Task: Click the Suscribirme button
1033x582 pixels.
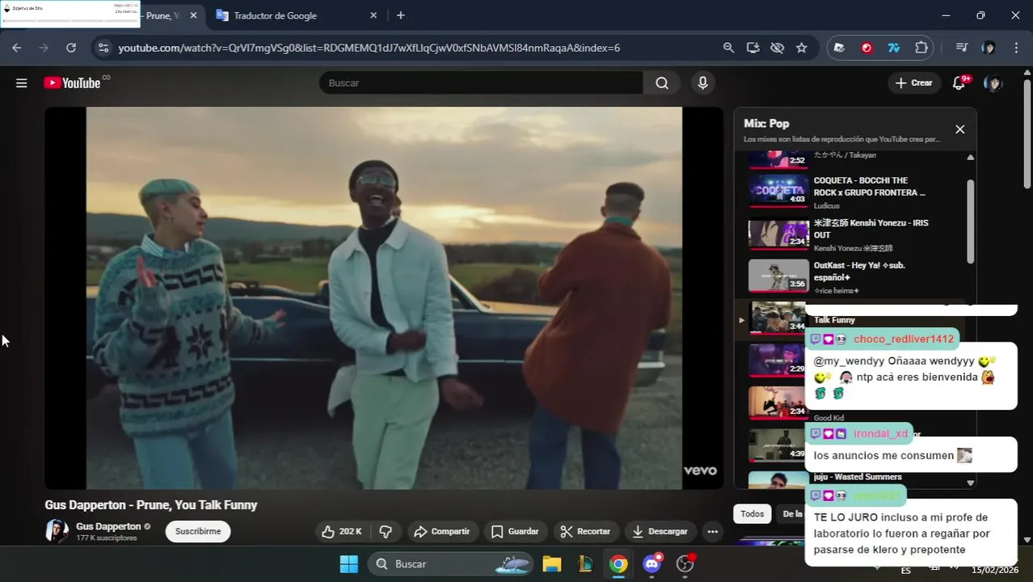Action: 198,531
